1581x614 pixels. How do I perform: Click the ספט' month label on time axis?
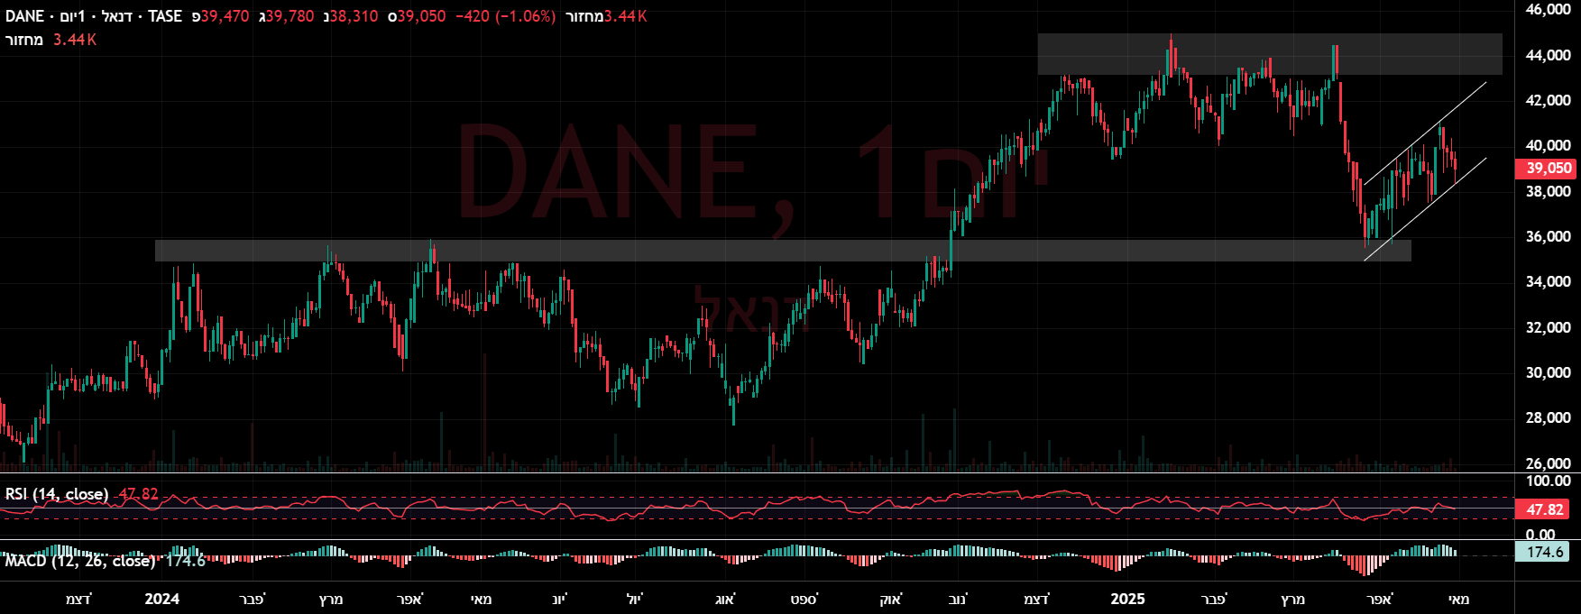point(804,599)
